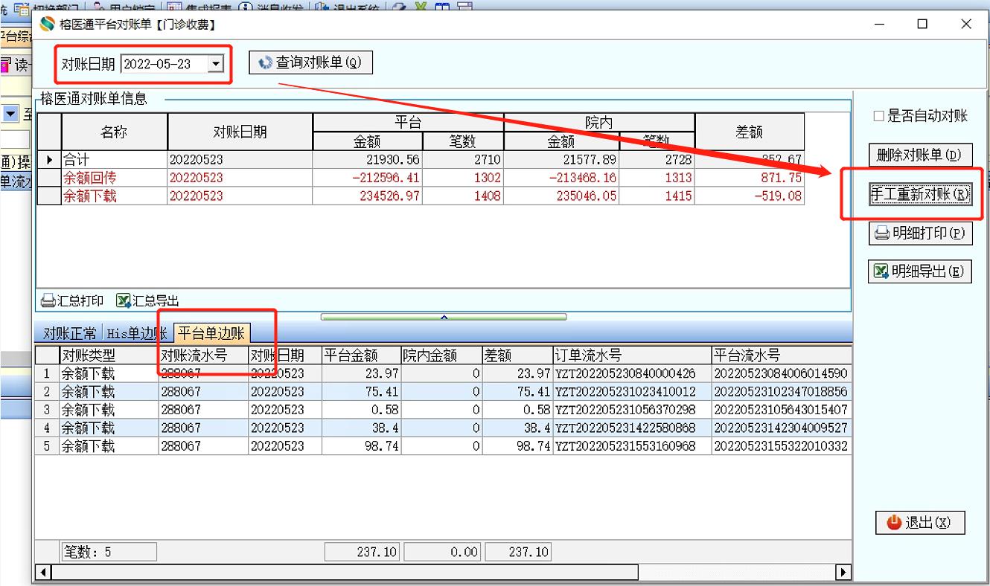The image size is (990, 586).
Task: Click the cell showing 234526.97
Action: [368, 196]
